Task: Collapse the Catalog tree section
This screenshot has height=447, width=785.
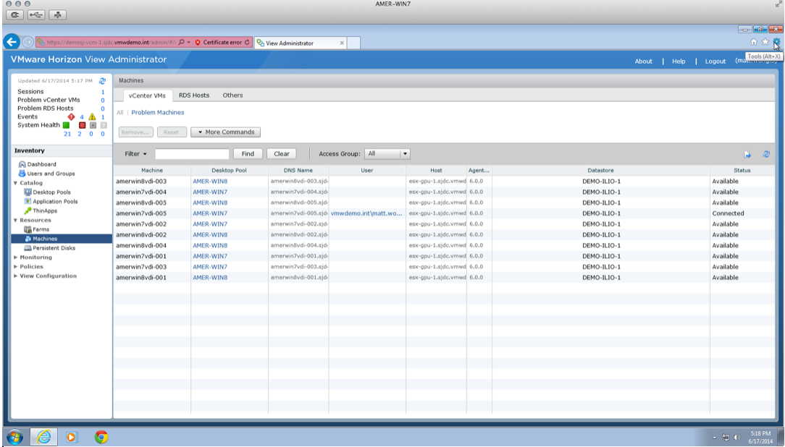Action: point(15,183)
